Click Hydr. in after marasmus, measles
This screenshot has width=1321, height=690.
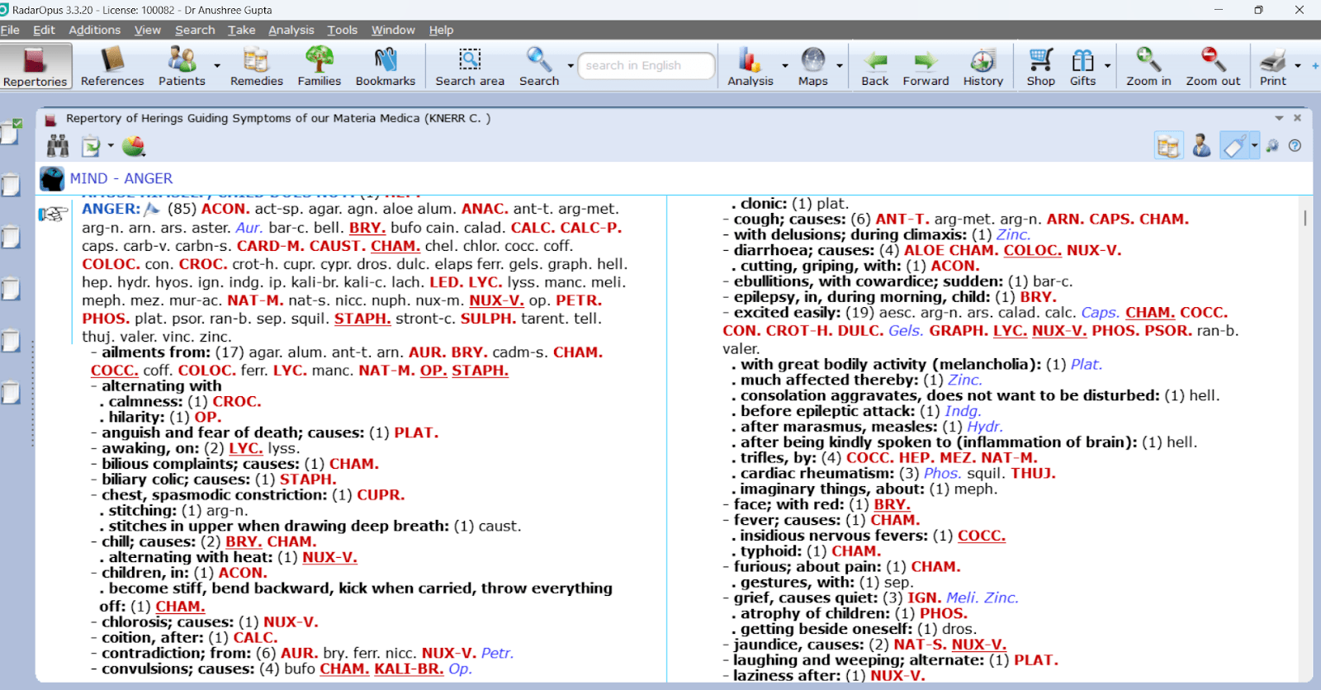coord(985,427)
